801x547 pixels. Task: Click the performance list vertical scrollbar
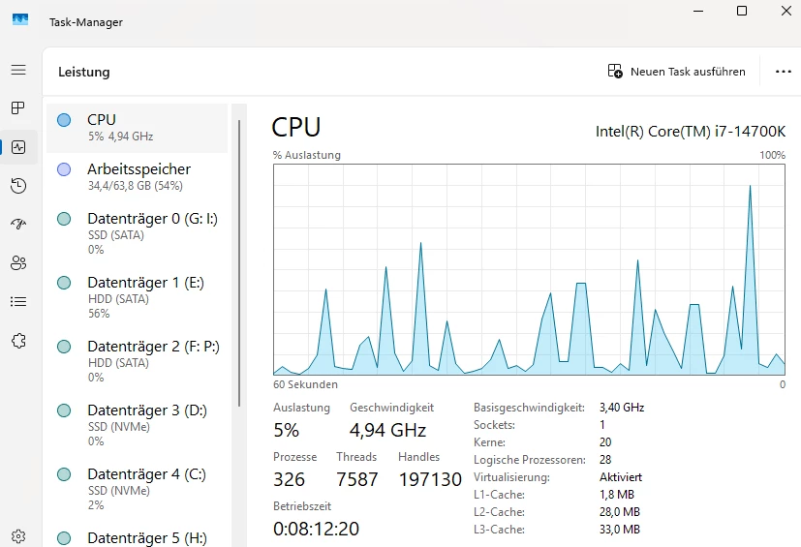(239, 263)
